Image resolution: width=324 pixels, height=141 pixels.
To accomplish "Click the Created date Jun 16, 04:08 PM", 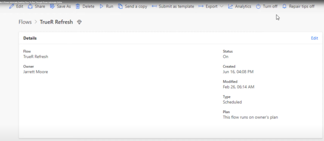I will (238, 72).
